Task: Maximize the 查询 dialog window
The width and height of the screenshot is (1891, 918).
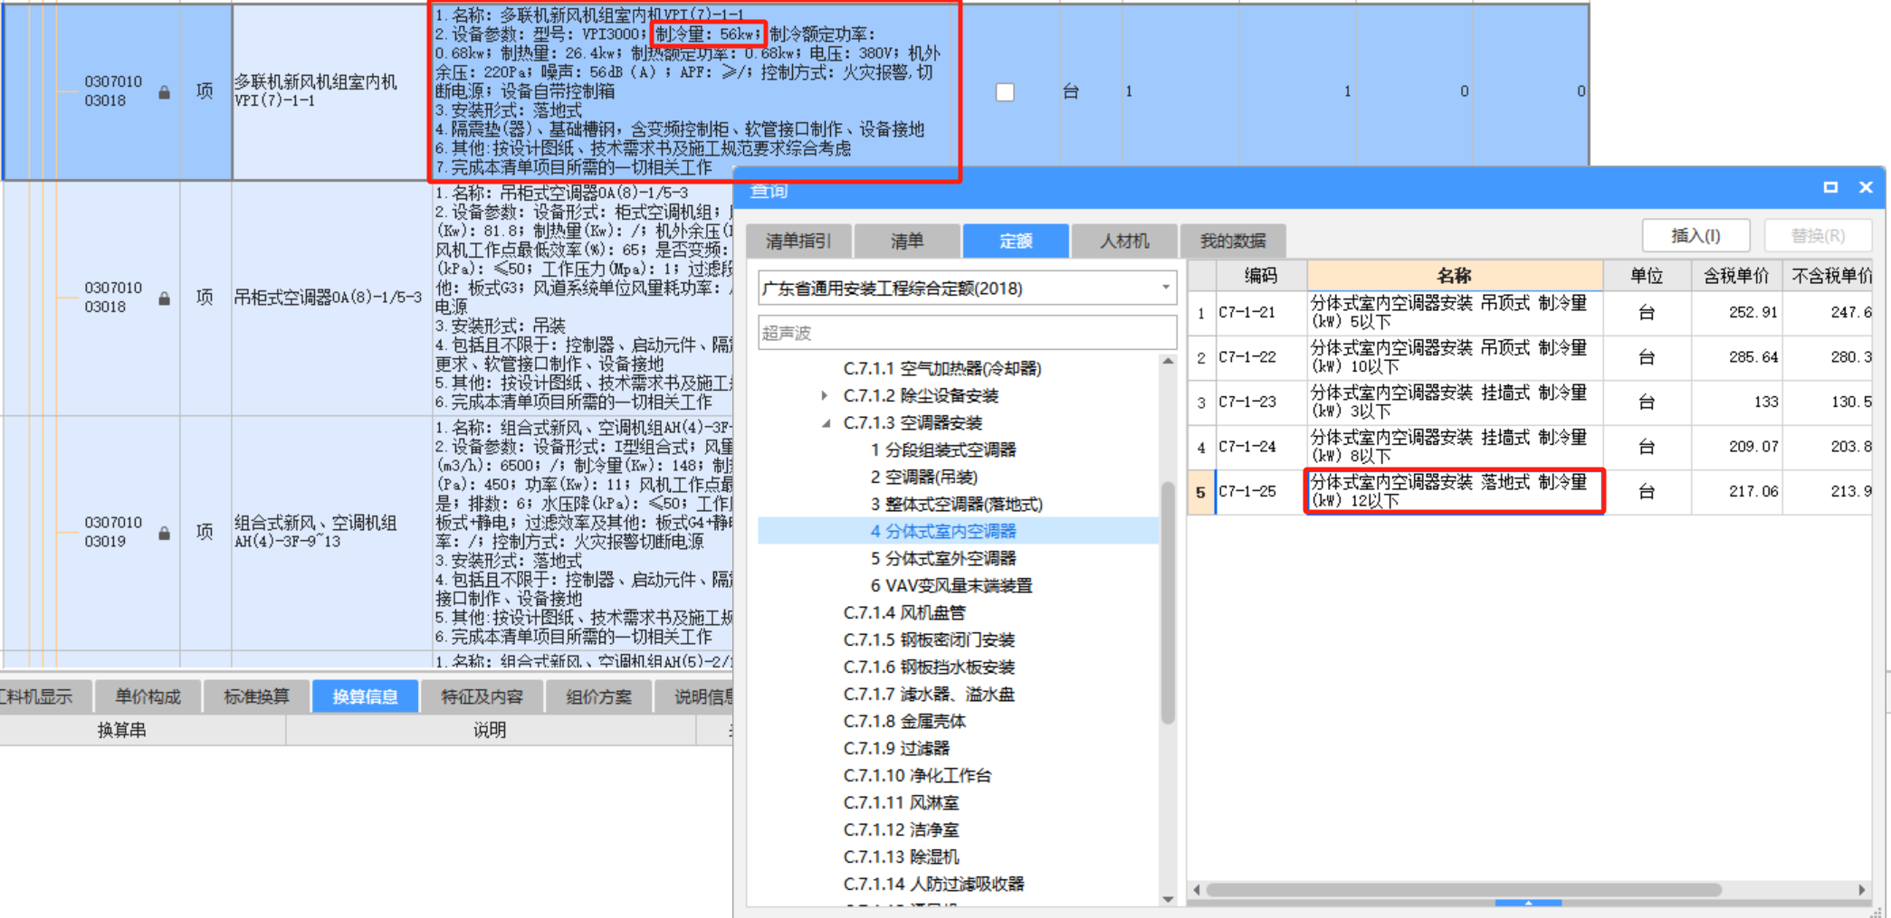Action: pyautogui.click(x=1830, y=187)
